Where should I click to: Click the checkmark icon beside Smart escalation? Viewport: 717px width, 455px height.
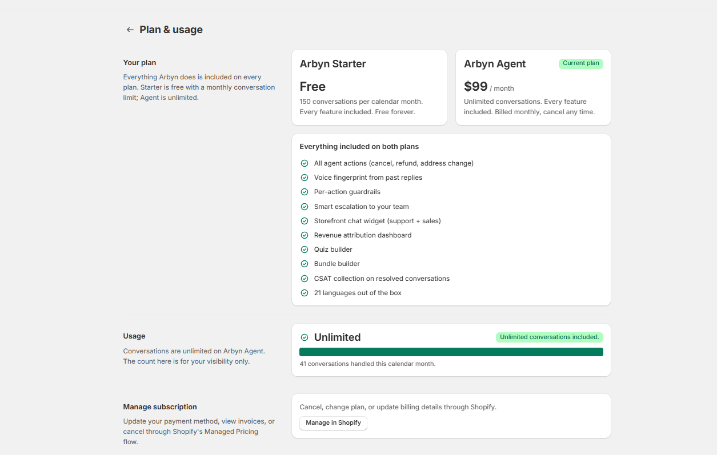tap(305, 207)
